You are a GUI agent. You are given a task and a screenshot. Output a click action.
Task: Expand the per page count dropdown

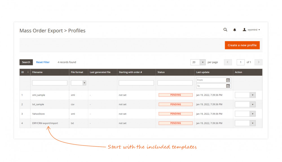[202, 62]
